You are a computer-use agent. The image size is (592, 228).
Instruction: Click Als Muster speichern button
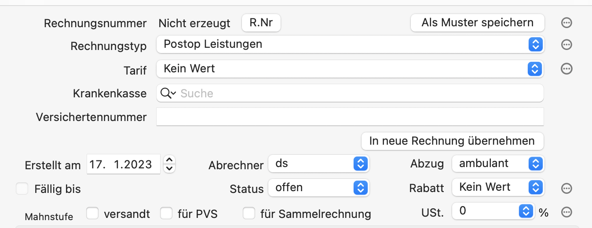[x=478, y=23]
